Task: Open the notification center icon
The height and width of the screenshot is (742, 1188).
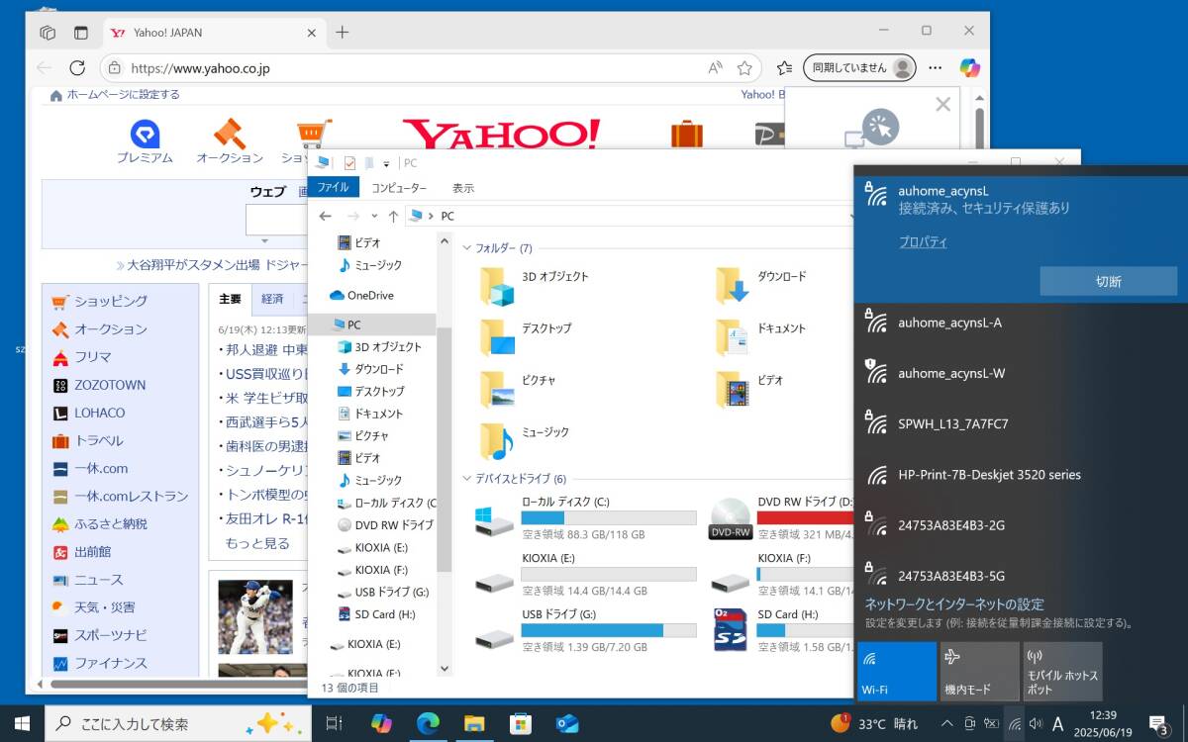Action: 1158,724
